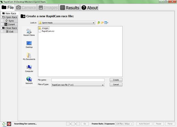Jump to Desktop location
Screen dimensions: 177x127
pyautogui.click(x=29, y=44)
